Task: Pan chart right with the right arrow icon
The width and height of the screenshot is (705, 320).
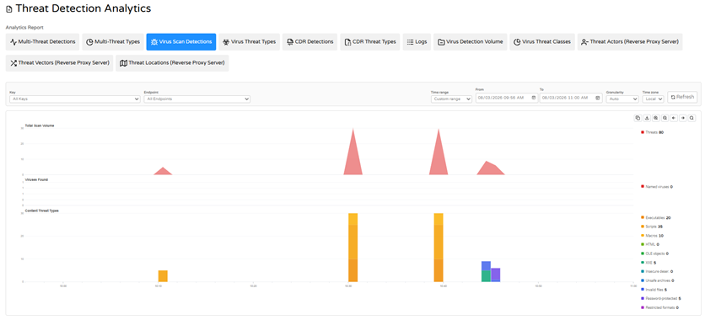Action: (x=682, y=118)
